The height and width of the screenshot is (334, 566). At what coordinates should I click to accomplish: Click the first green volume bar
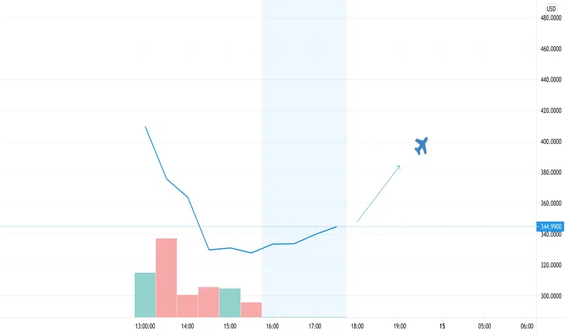[145, 295]
